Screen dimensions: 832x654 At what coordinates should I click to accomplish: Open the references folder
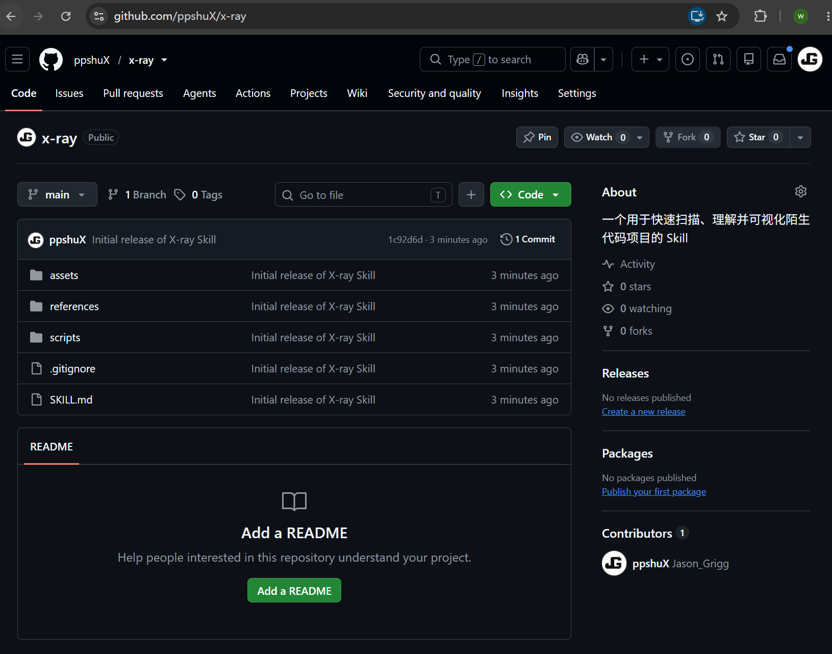click(74, 307)
